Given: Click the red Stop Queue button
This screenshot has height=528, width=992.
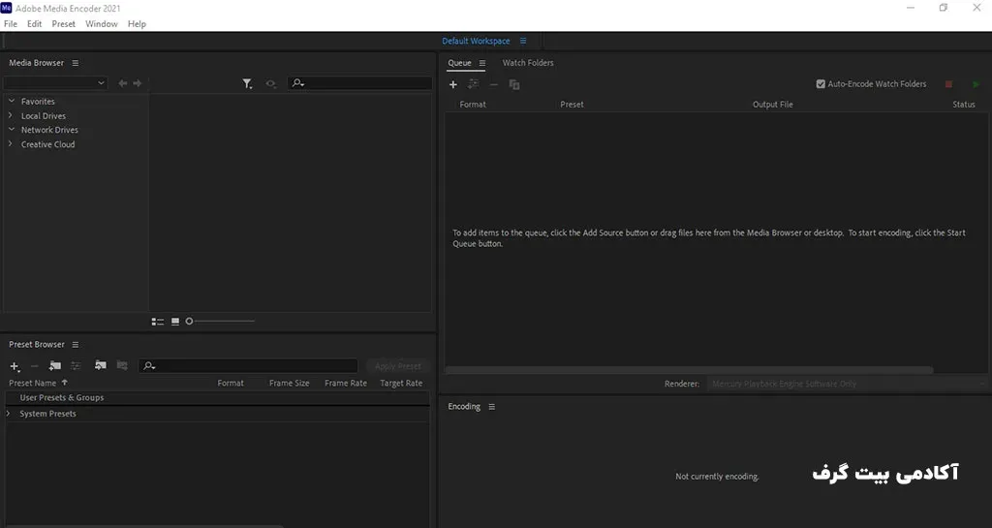Looking at the screenshot, I should [948, 84].
